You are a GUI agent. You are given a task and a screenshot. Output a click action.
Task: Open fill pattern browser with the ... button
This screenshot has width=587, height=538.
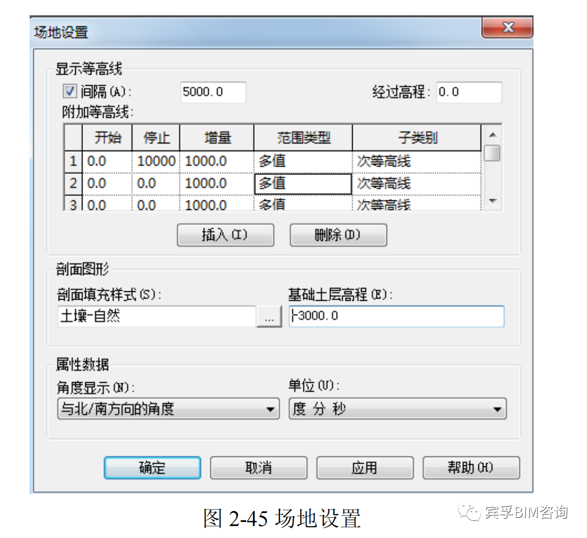[x=269, y=316]
